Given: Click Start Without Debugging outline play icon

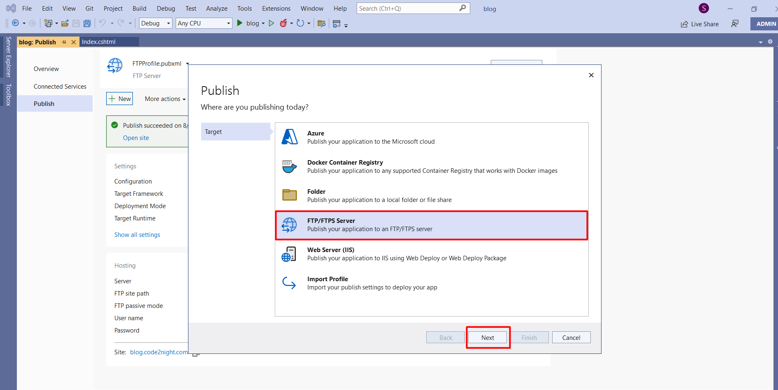Looking at the screenshot, I should (x=271, y=23).
